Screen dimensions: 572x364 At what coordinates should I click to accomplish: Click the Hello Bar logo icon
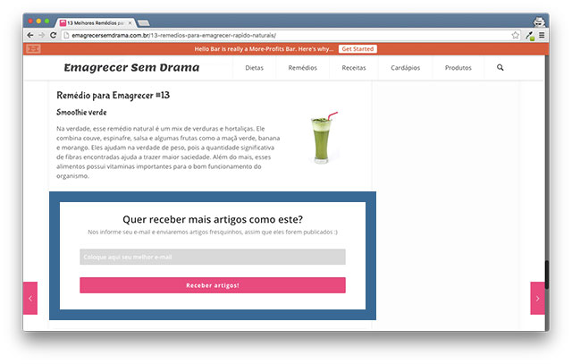33,48
